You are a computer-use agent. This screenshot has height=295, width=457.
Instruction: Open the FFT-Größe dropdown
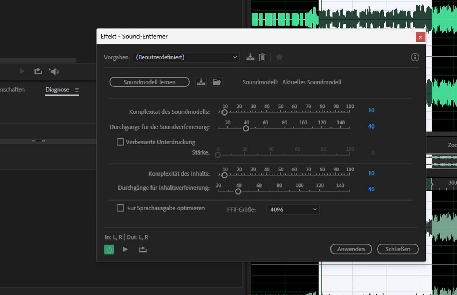coord(293,209)
